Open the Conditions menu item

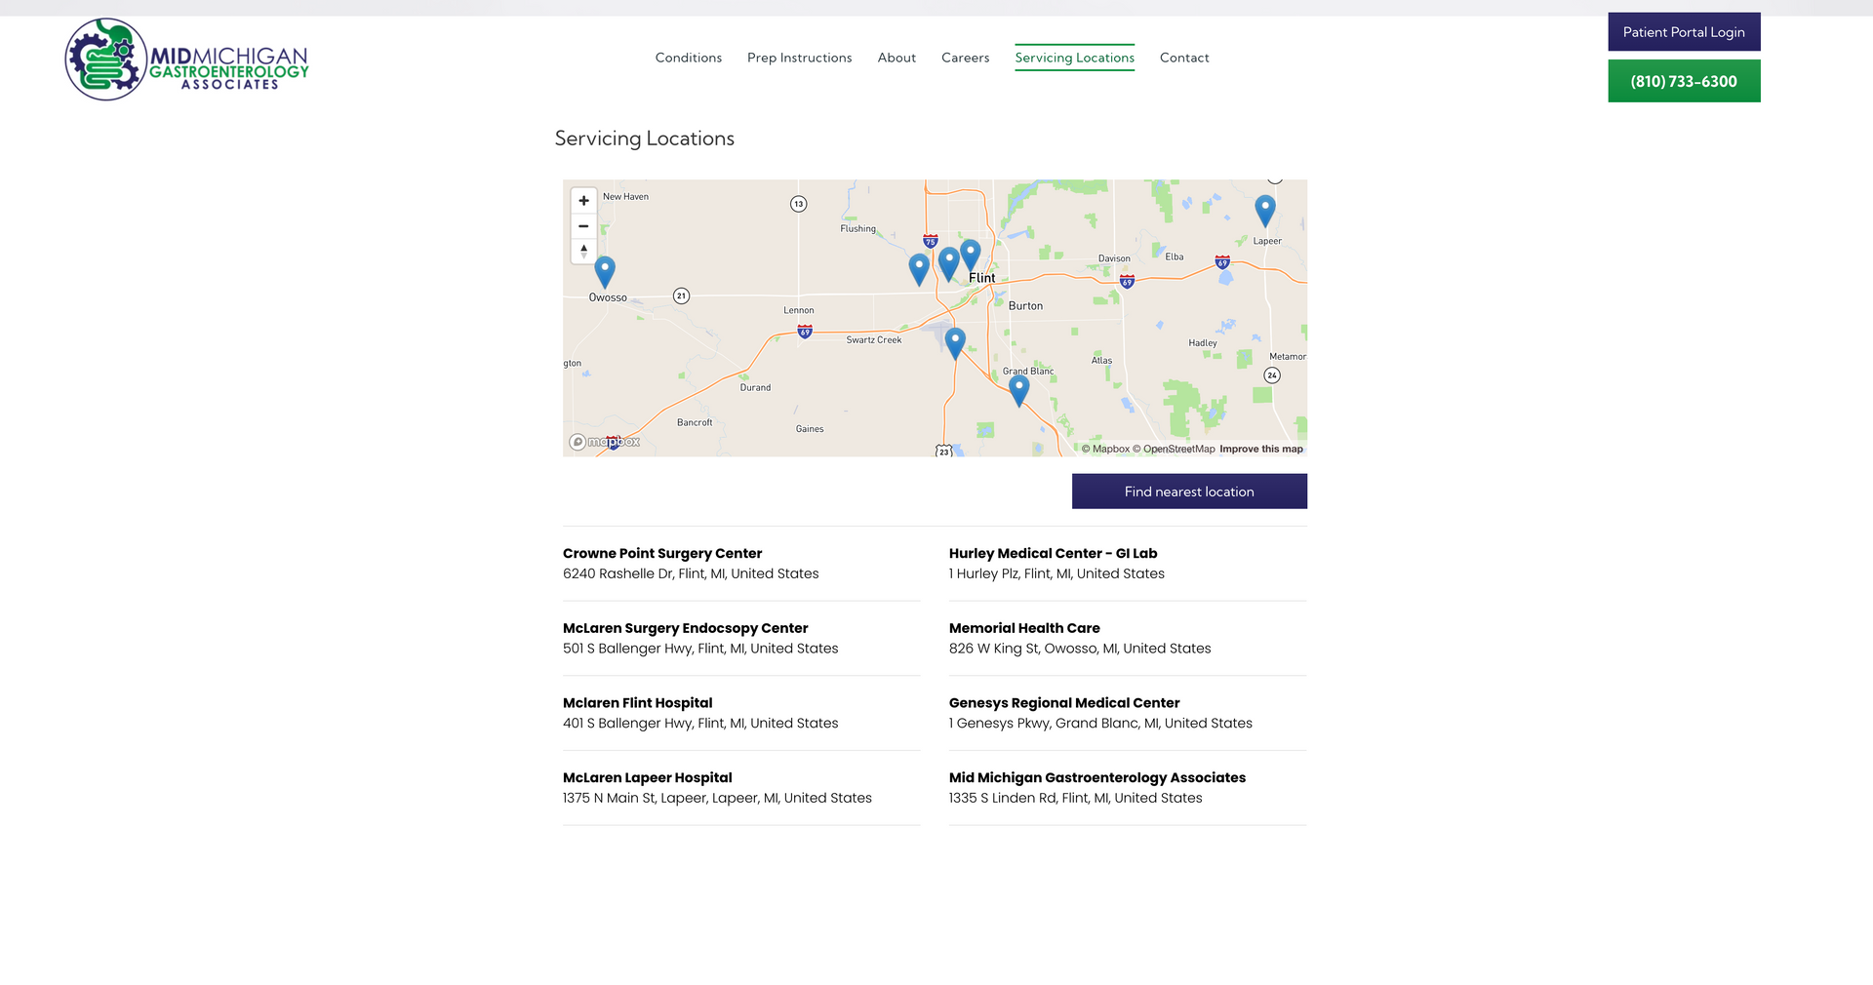click(689, 58)
